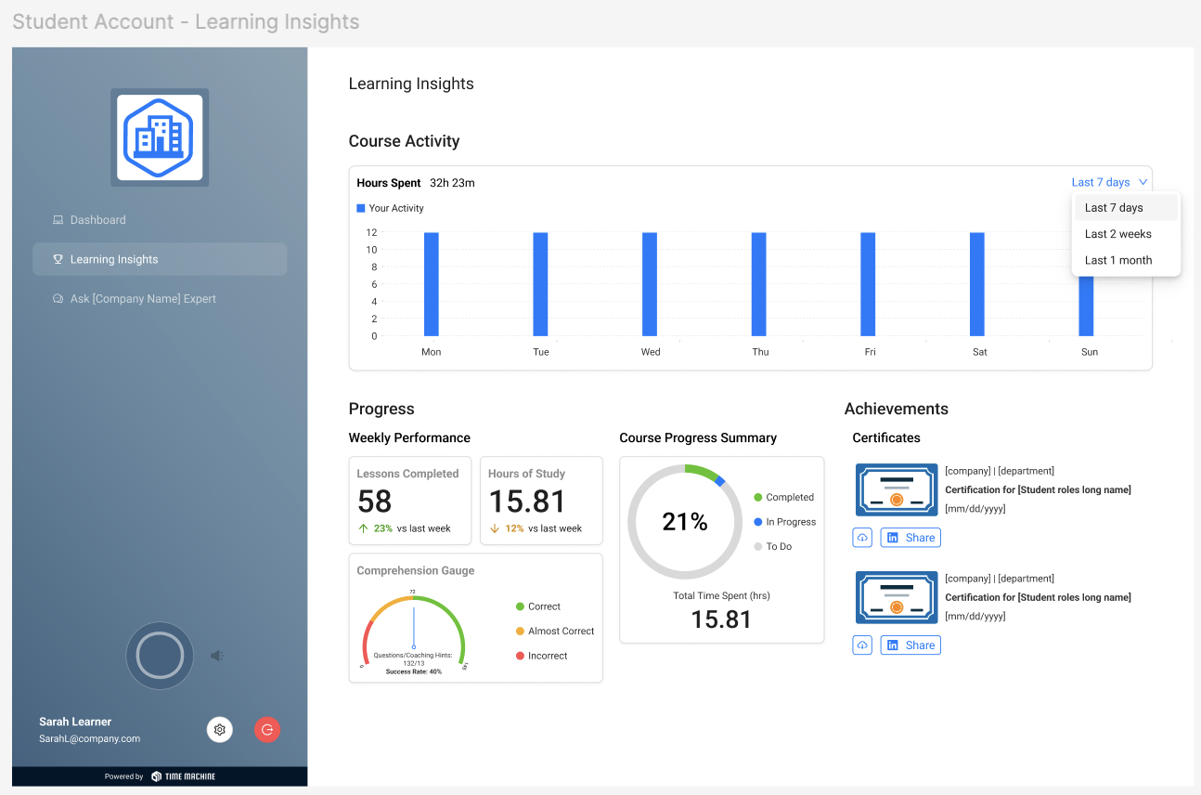Click the Mon activity bar
The height and width of the screenshot is (795, 1201).
point(432,284)
